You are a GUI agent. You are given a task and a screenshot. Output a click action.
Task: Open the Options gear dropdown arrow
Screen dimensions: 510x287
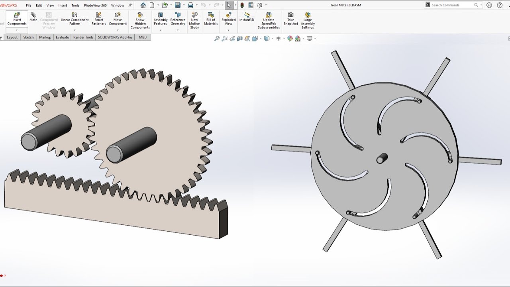pyautogui.click(x=266, y=5)
